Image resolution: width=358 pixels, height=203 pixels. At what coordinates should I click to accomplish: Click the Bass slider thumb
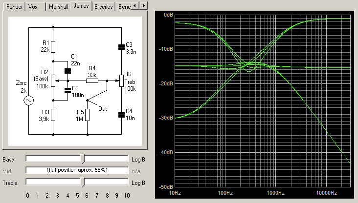tap(83, 159)
